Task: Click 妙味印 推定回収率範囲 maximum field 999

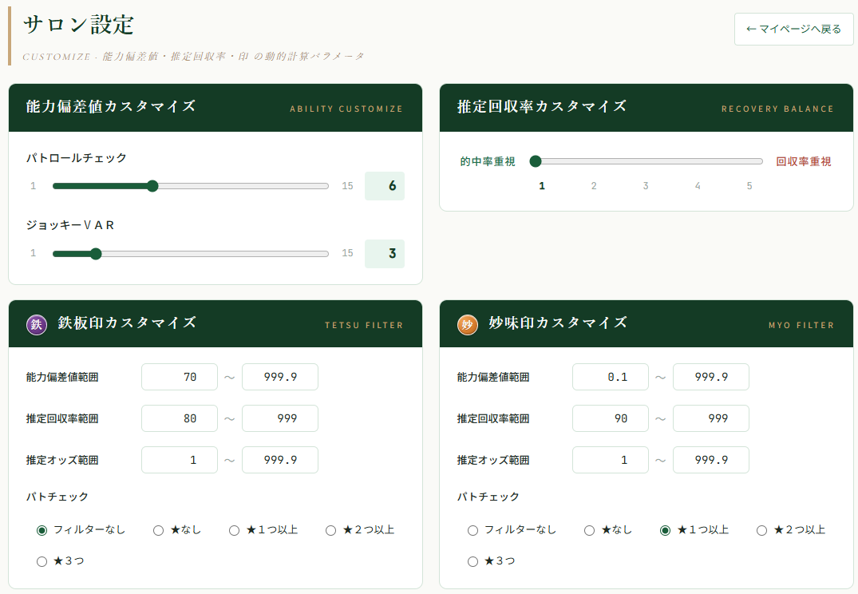Action: tap(711, 418)
